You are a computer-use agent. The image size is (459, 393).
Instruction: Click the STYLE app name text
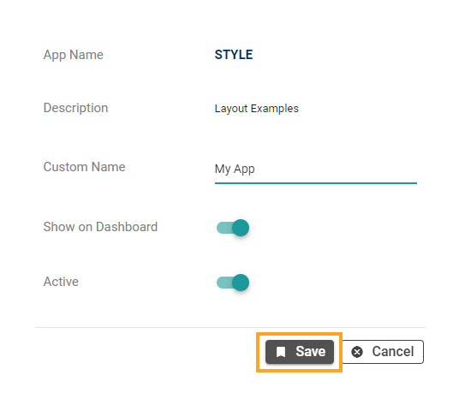pos(234,55)
